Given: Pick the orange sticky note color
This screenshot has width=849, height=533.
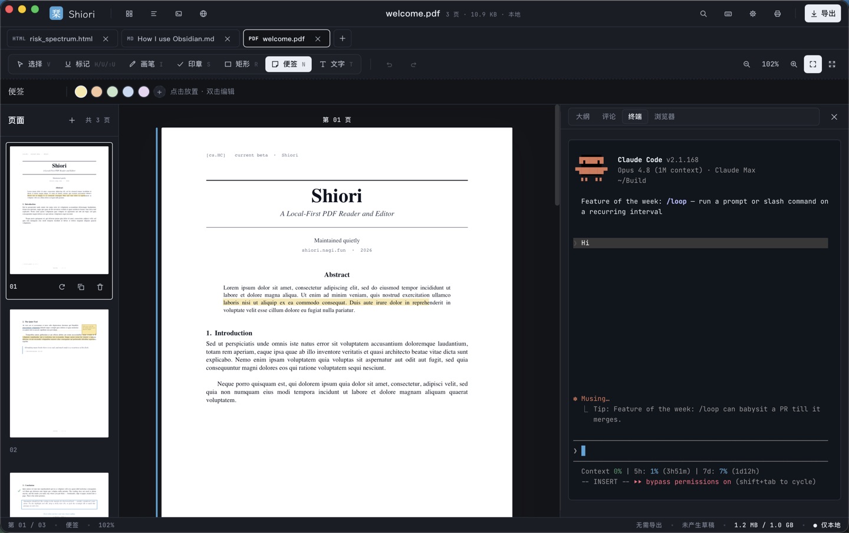Looking at the screenshot, I should [x=97, y=91].
